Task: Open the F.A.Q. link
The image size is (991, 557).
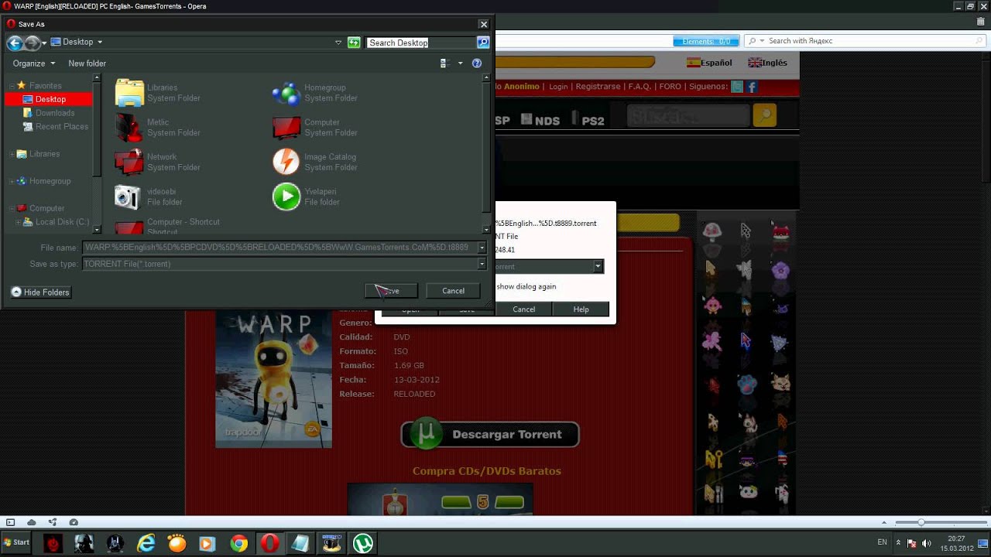Action: pyautogui.click(x=640, y=87)
